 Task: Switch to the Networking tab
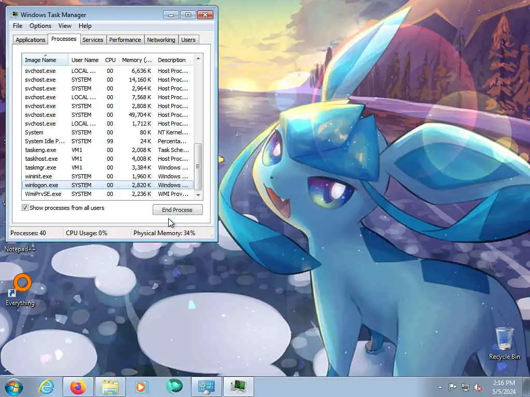161,39
